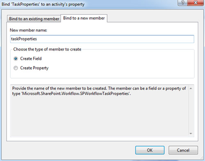The image size is (205, 161).
Task: Click the 'Create Field' label text
Action: coord(31,58)
